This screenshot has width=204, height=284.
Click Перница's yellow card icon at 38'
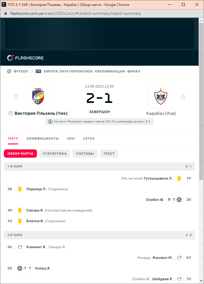point(20,189)
